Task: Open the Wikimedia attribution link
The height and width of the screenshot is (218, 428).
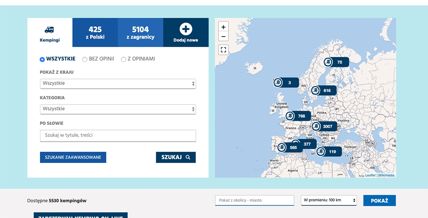Action: (386, 175)
